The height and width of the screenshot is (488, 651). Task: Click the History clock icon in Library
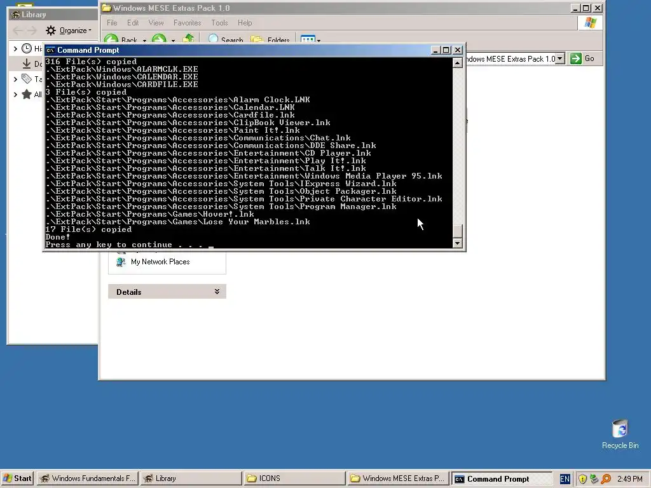[27, 48]
